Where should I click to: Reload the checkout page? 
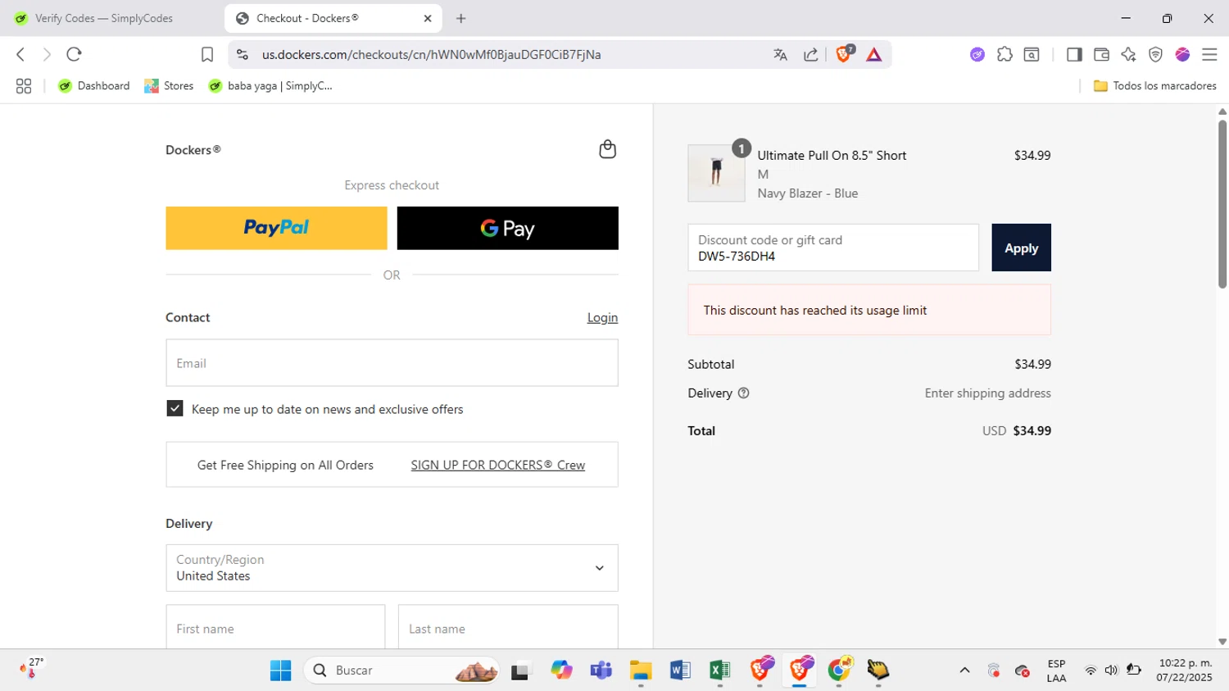pyautogui.click(x=74, y=54)
